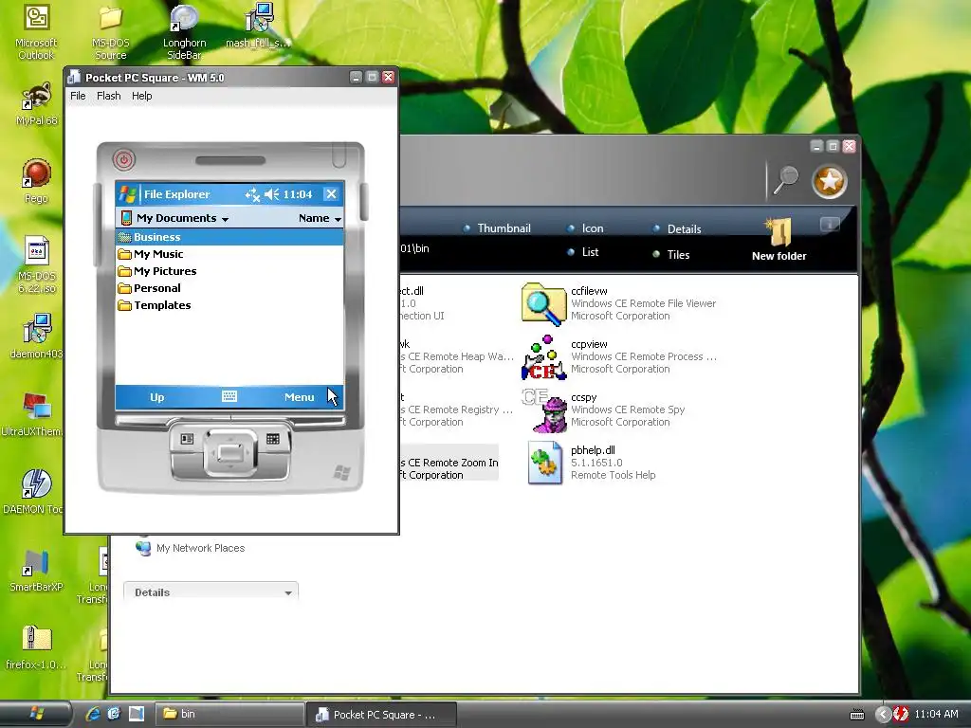Open daemon403 installer on desktop
Image resolution: width=971 pixels, height=728 pixels.
(37, 337)
